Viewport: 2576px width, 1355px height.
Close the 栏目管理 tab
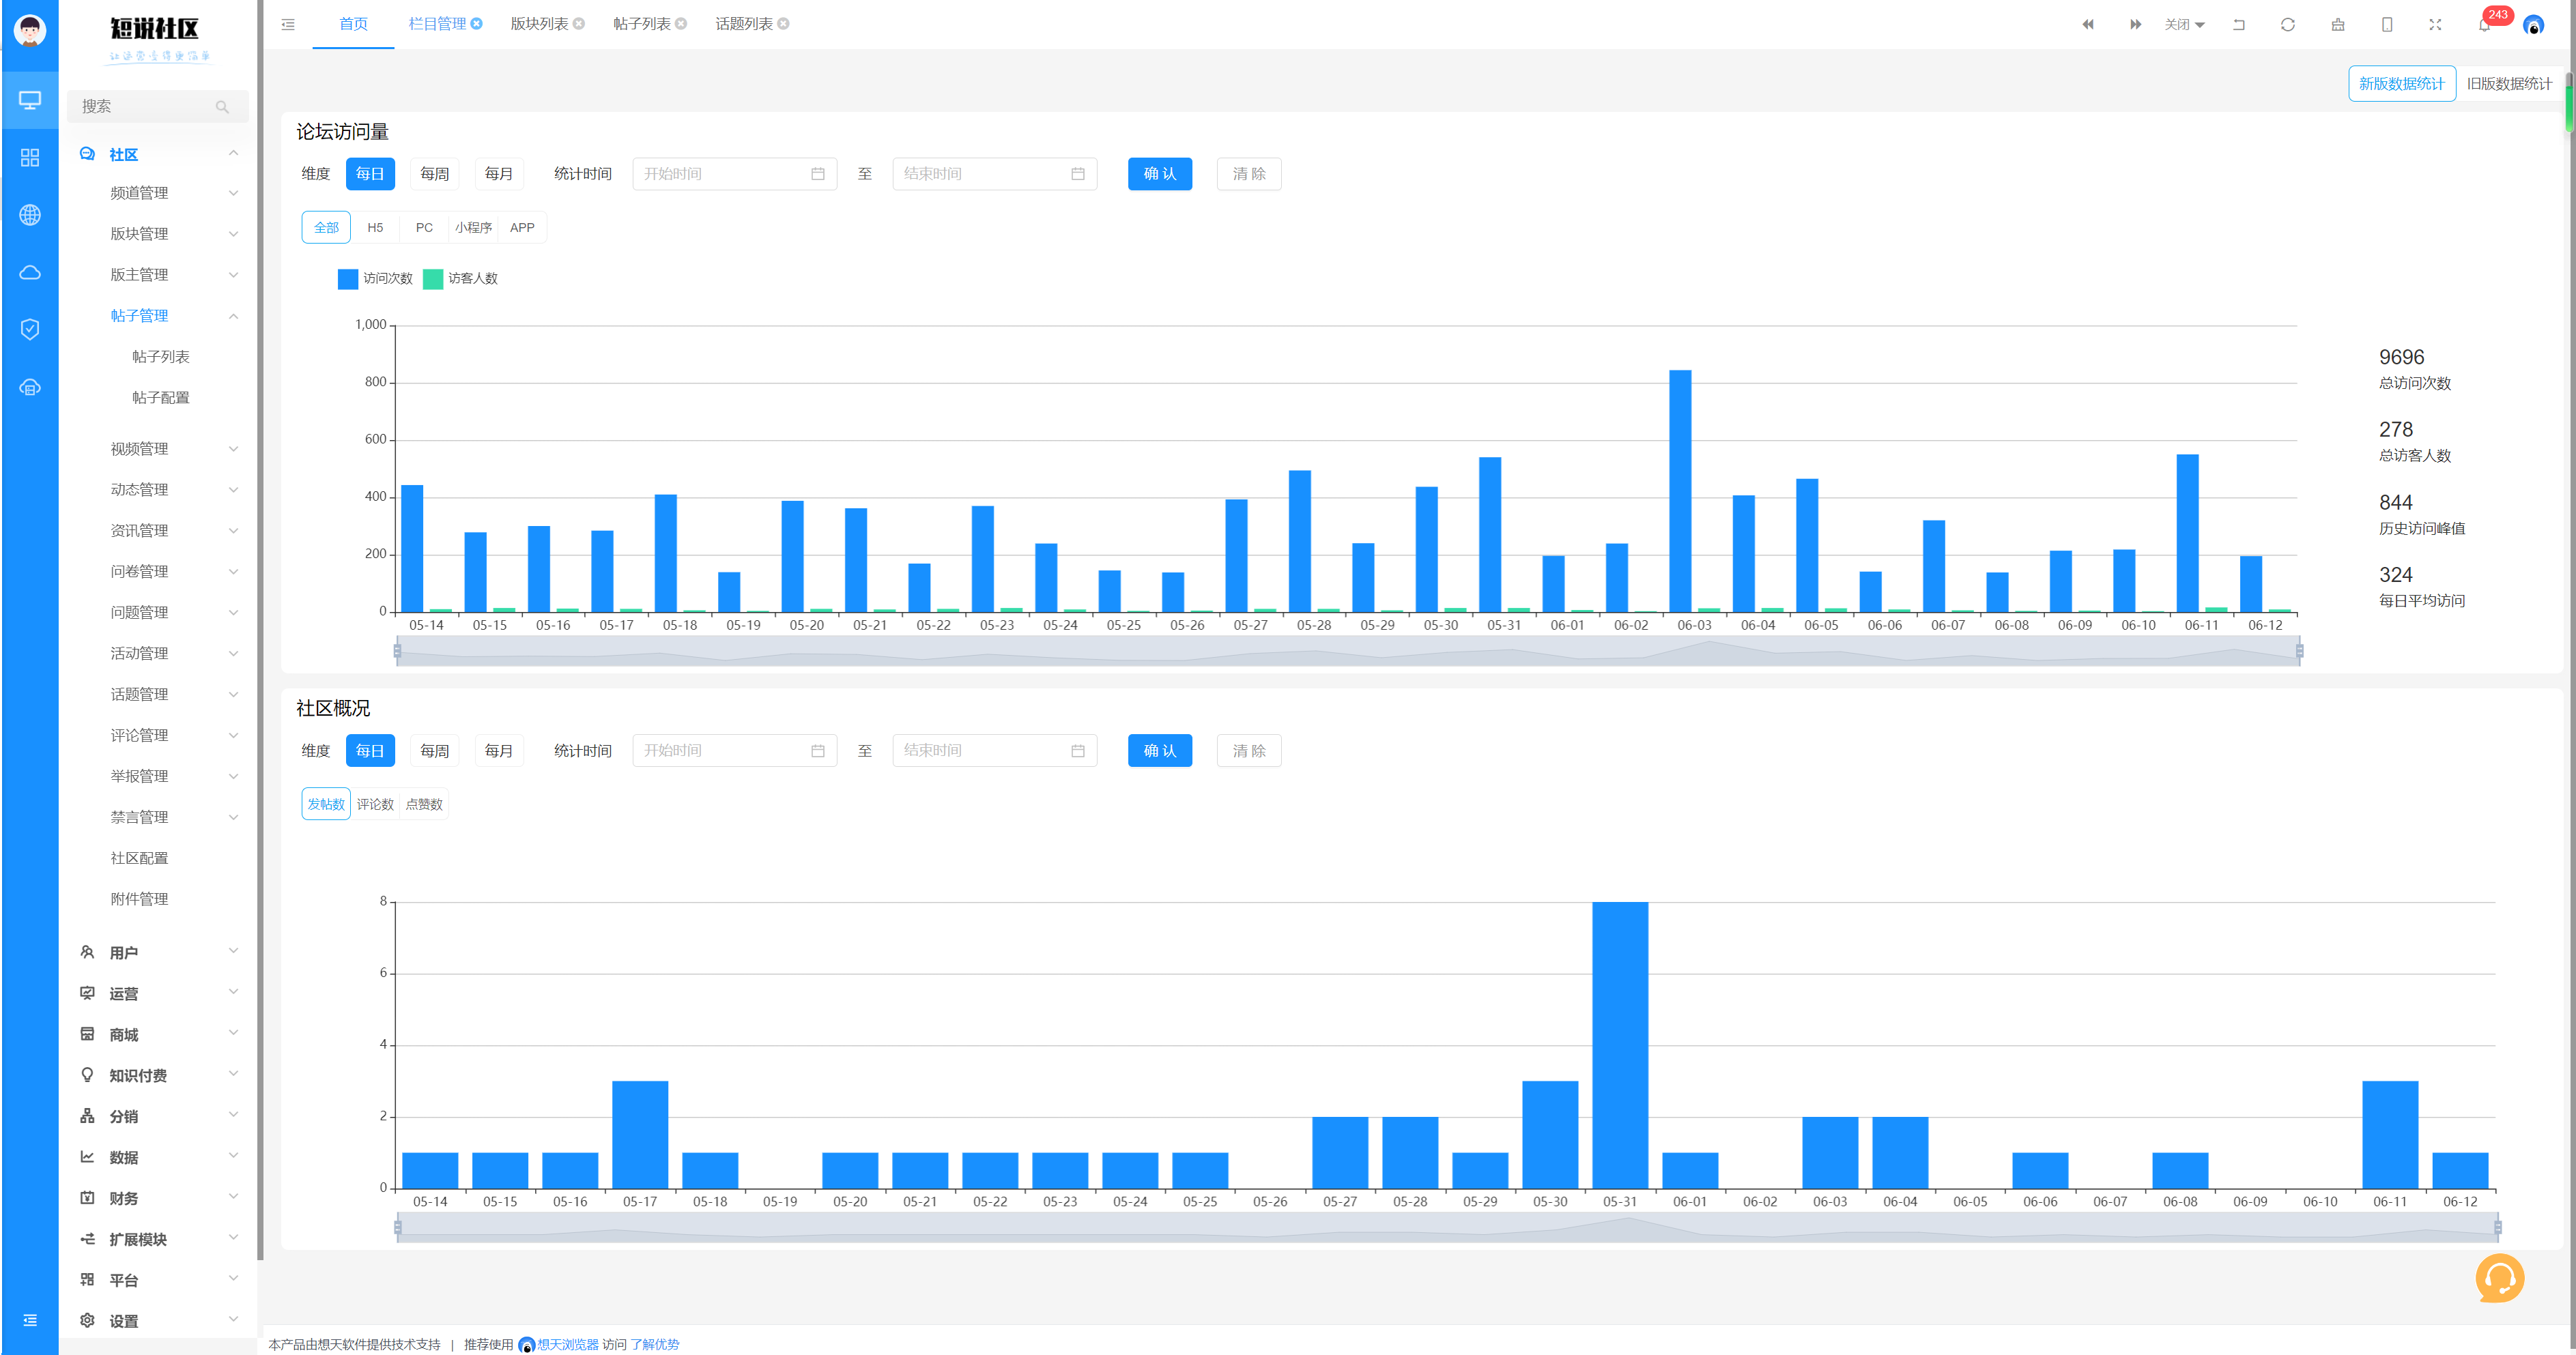(477, 24)
